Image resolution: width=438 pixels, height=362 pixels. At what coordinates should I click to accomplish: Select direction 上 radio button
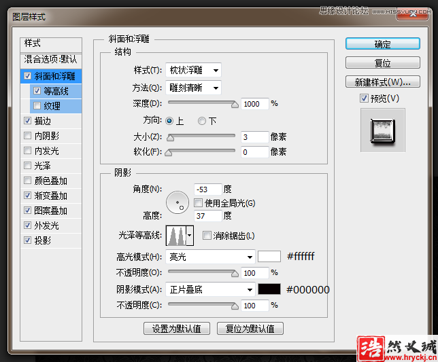169,121
